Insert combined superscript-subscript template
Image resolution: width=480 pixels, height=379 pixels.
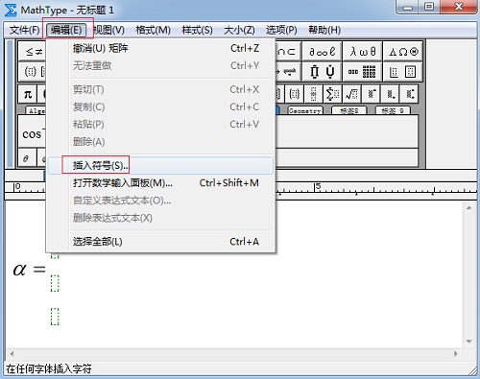(x=410, y=94)
